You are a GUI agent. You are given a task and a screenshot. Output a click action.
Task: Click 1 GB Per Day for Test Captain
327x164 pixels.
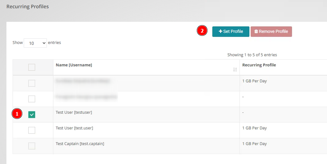254,144
